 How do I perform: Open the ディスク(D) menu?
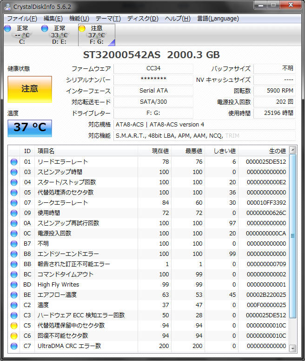[143, 19]
